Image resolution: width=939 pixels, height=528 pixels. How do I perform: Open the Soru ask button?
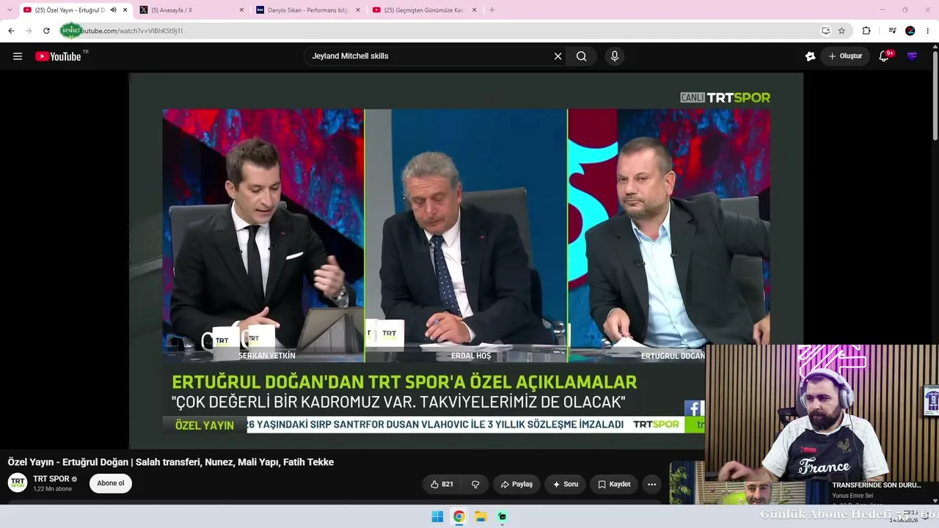[x=565, y=484]
